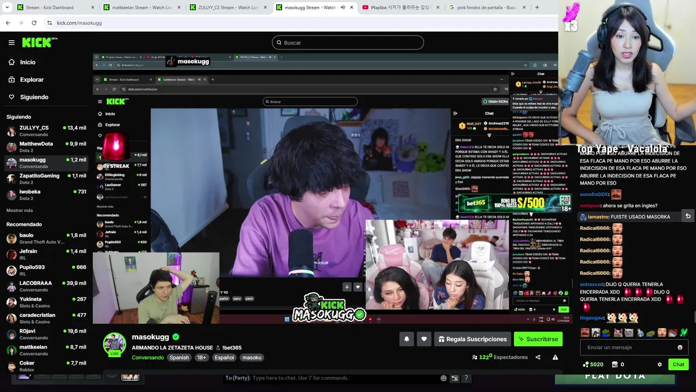The width and height of the screenshot is (696, 392).
Task: Click the chat target icon in the game chat bar
Action: pyautogui.click(x=455, y=378)
